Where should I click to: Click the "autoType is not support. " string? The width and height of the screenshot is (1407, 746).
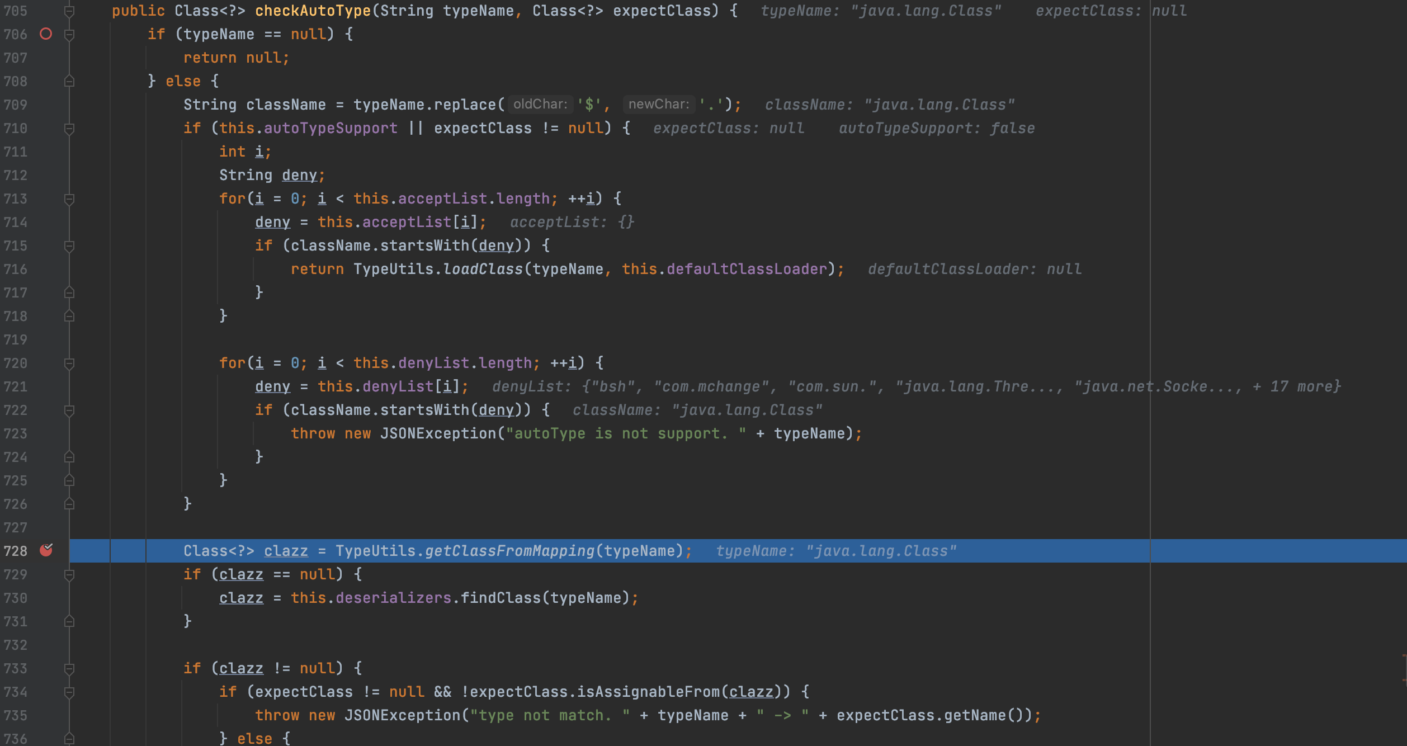[x=626, y=433]
